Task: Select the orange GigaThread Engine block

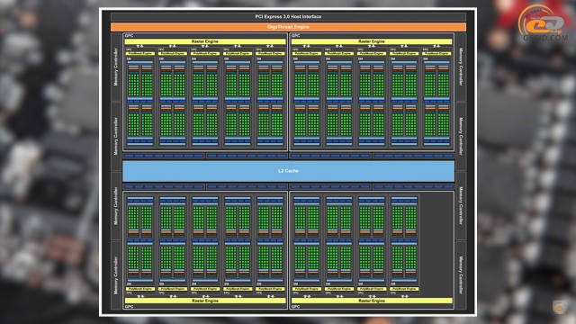Action: point(288,27)
